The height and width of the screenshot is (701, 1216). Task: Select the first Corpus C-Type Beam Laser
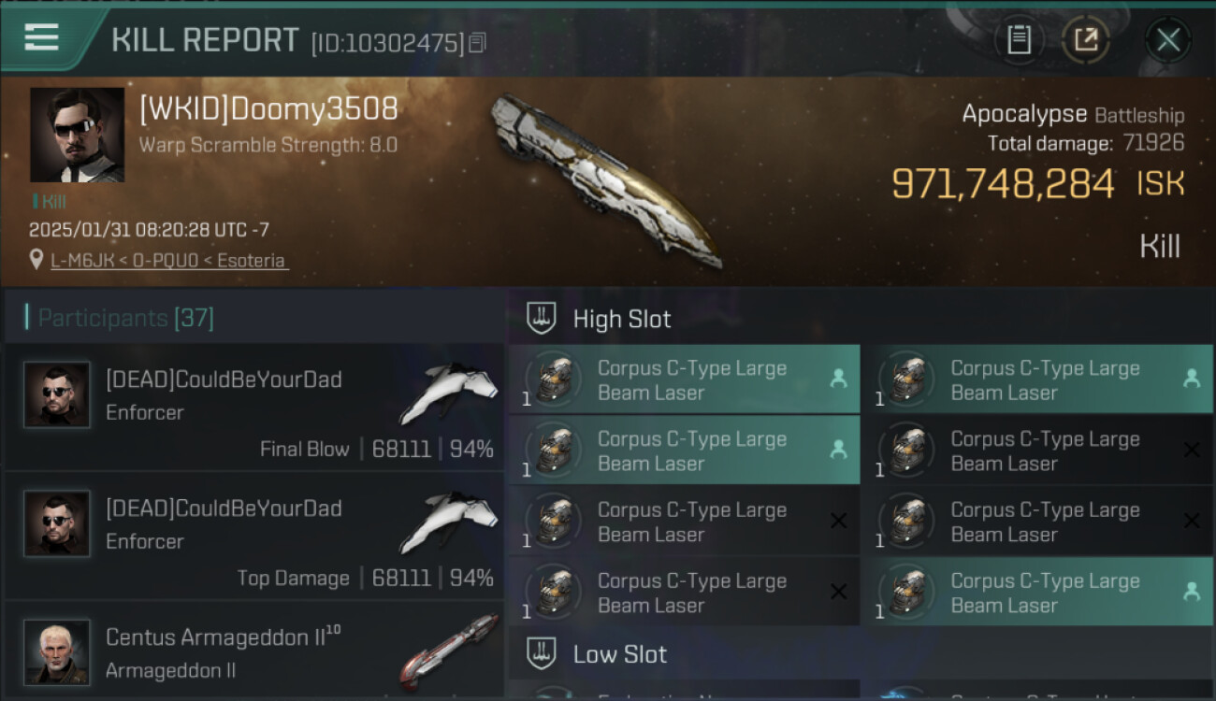(684, 379)
